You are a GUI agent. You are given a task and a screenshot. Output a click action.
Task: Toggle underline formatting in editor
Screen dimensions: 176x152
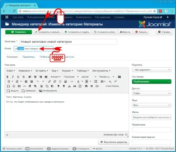[18, 77]
